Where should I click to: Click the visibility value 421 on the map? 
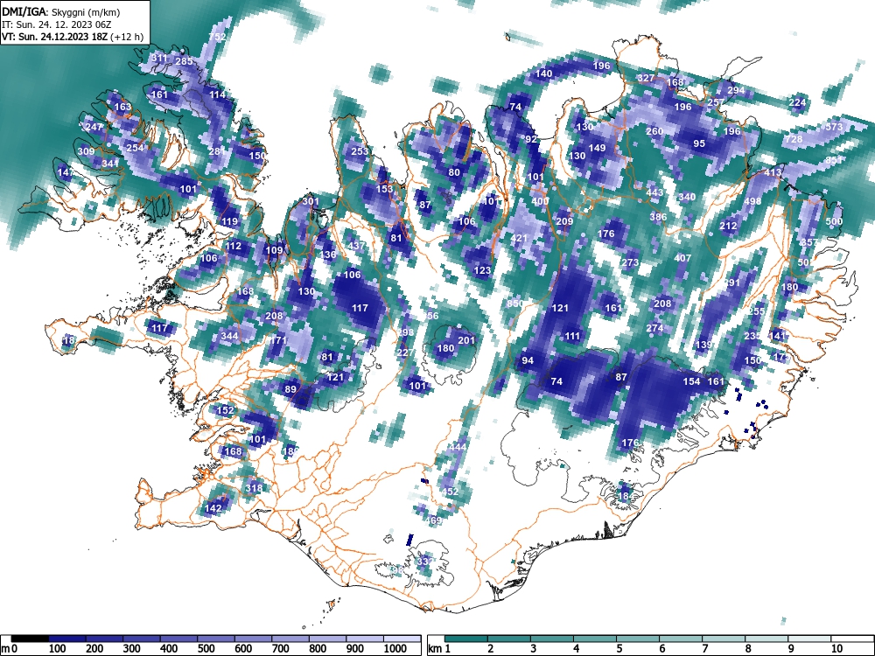[519, 238]
